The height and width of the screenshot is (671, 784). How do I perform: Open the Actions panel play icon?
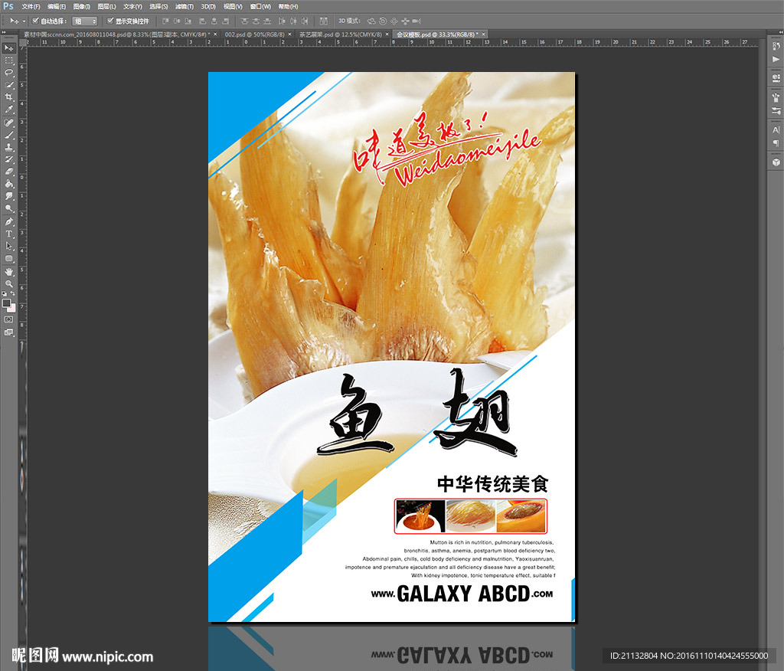click(x=776, y=59)
